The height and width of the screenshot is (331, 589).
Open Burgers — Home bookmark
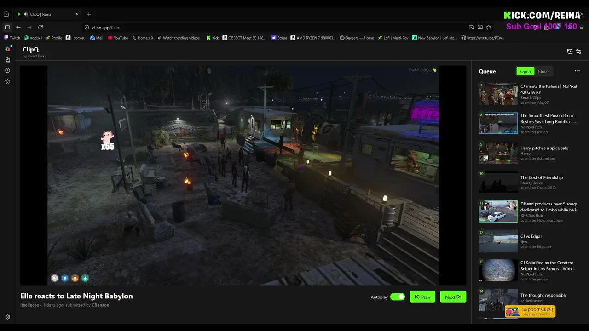coord(357,38)
